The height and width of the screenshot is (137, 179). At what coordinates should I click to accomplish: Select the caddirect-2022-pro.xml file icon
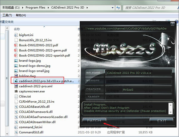(x=16, y=86)
